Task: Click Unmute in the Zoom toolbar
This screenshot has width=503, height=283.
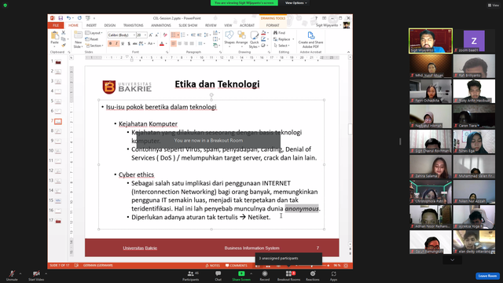Action: click(x=12, y=276)
